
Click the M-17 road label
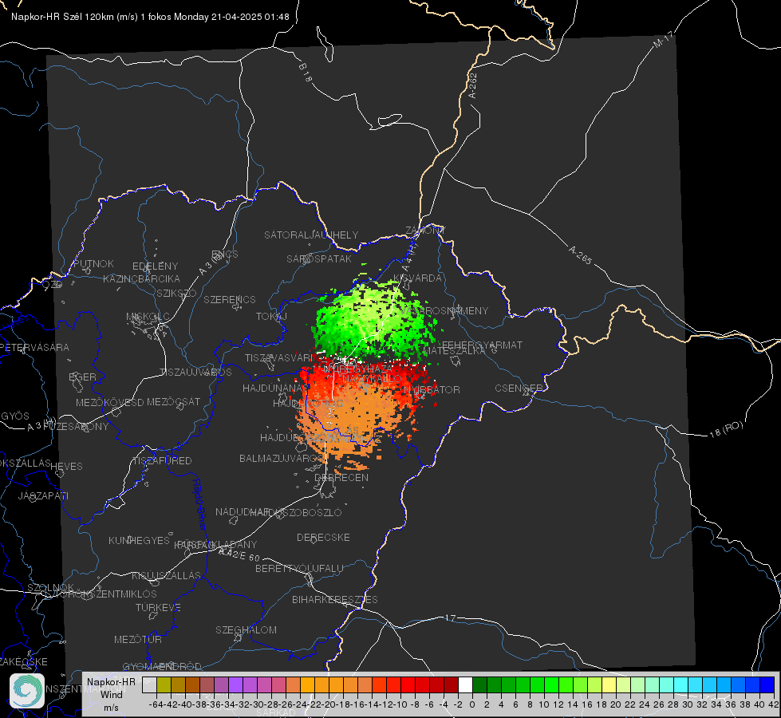[x=663, y=39]
